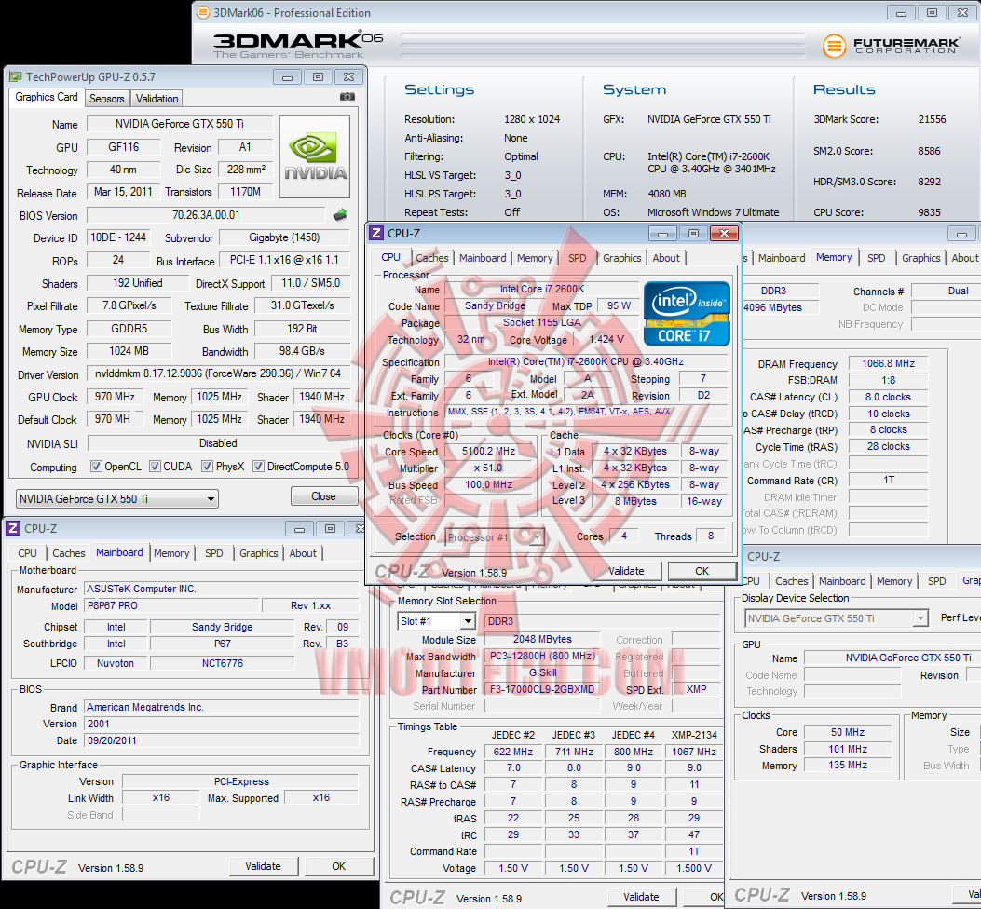Click the mainboard model P8P67 PRO
The width and height of the screenshot is (981, 909).
tap(171, 605)
